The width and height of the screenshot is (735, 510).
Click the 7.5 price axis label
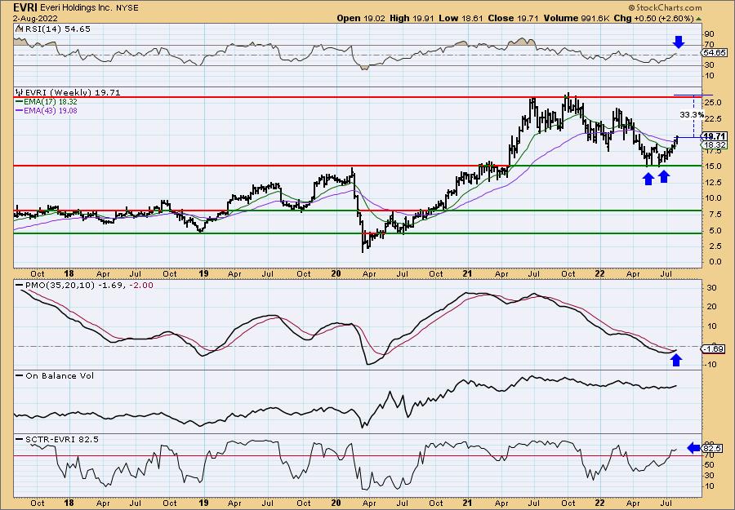click(x=715, y=214)
